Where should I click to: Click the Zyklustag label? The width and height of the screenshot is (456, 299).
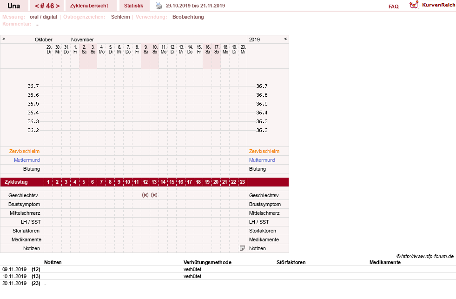[16, 182]
